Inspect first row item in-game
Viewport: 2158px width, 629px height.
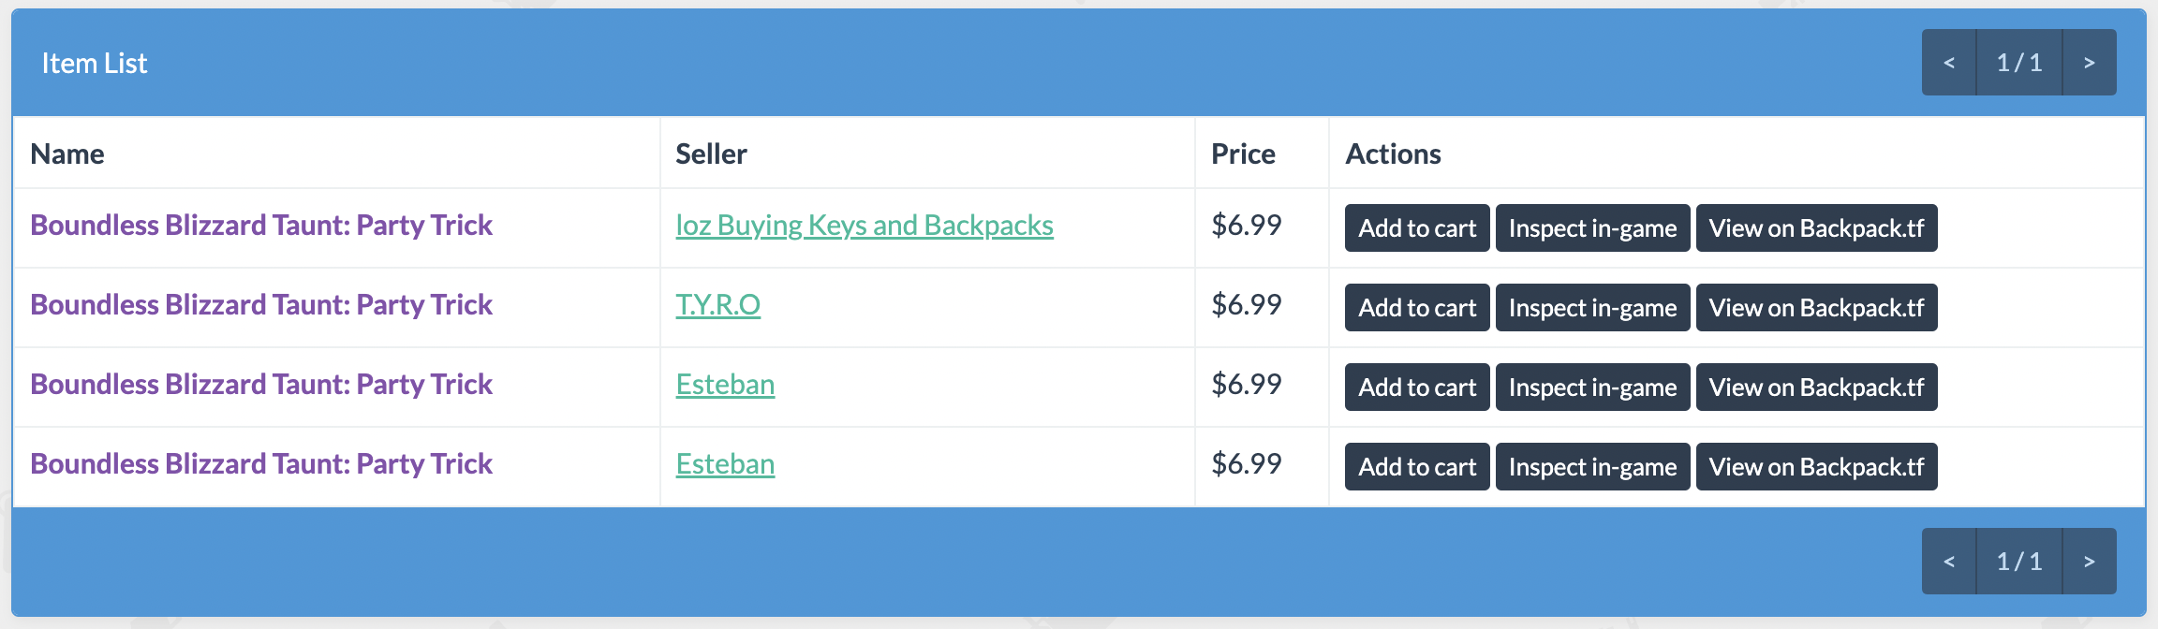[1592, 228]
